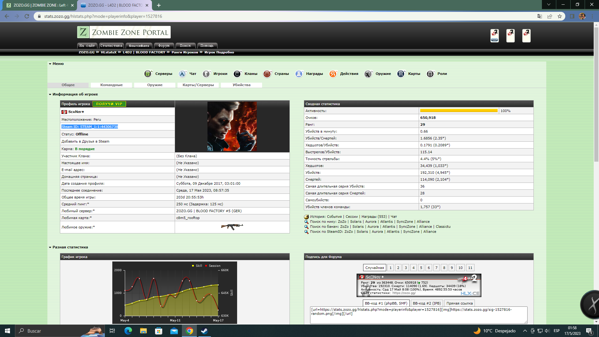This screenshot has width=599, height=337.
Task: Open the Форум top menu item
Action: (x=164, y=46)
